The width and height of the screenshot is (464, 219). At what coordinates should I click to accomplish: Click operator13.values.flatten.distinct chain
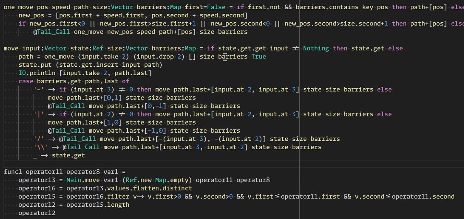point(129,188)
